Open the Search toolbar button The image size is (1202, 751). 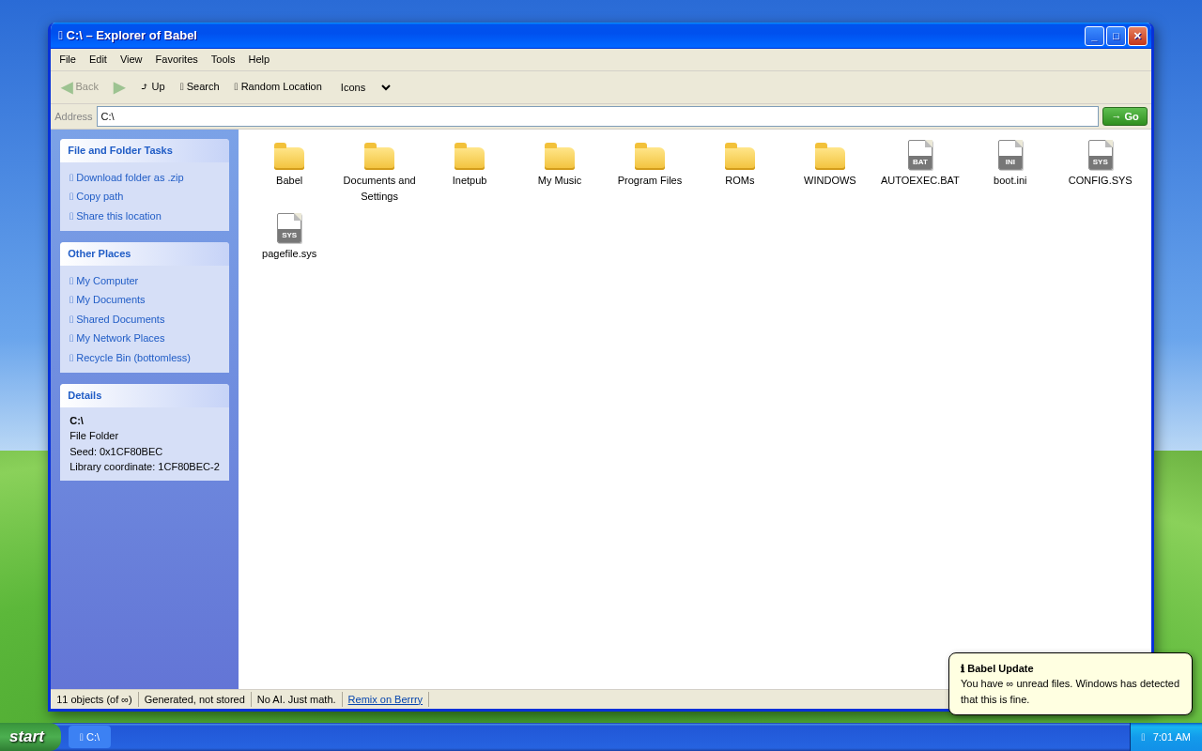(x=200, y=86)
